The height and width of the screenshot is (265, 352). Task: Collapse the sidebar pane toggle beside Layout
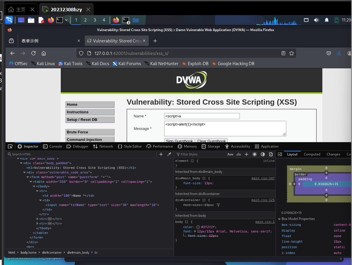[280, 154]
